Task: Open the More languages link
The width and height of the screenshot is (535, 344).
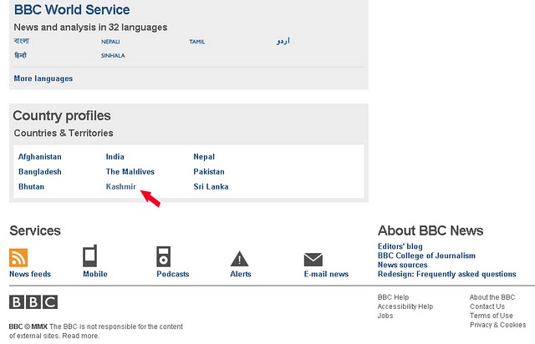Action: (x=43, y=78)
